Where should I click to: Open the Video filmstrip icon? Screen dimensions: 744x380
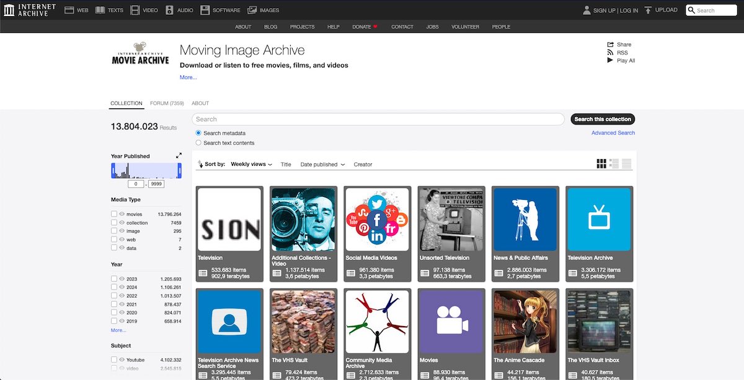point(135,10)
